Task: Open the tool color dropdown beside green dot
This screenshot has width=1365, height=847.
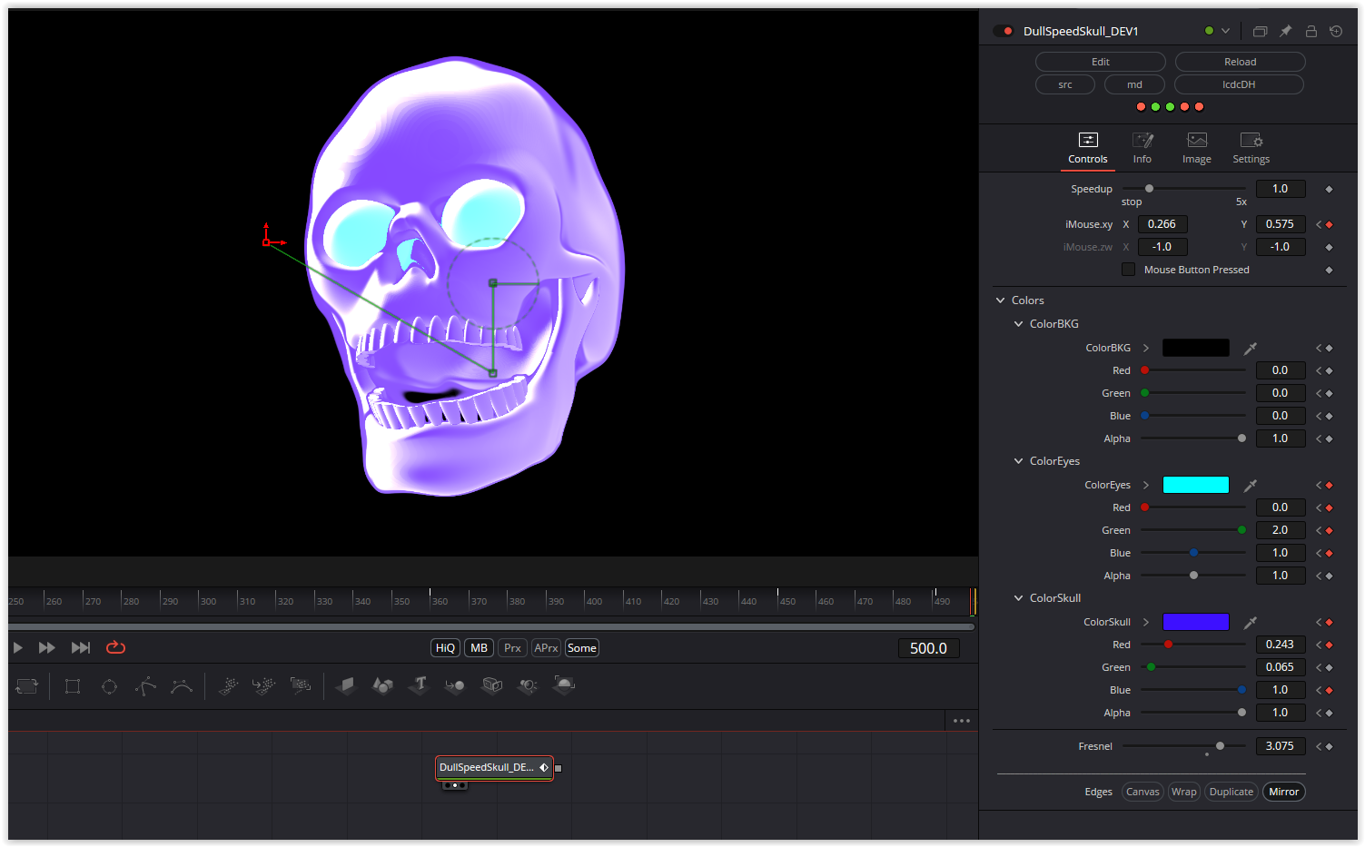Action: [x=1225, y=31]
